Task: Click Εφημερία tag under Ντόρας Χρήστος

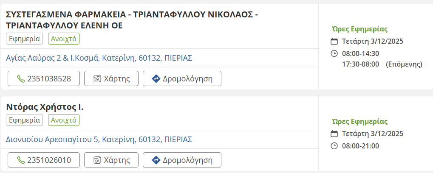Action: coord(25,120)
